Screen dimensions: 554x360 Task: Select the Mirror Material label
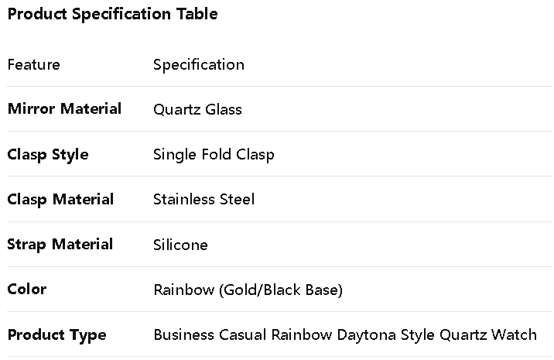pyautogui.click(x=64, y=108)
